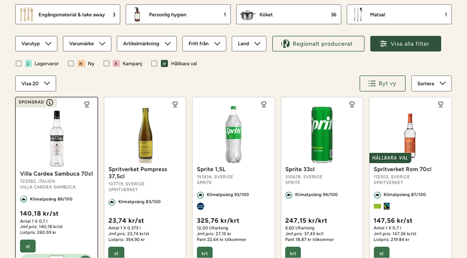467x258 pixels.
Task: Favorite Sprite 1,5L with heart icon
Action: (264, 104)
